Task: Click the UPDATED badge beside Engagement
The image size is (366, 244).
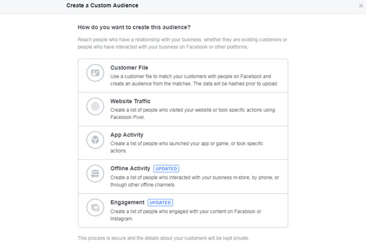Action: [160, 203]
